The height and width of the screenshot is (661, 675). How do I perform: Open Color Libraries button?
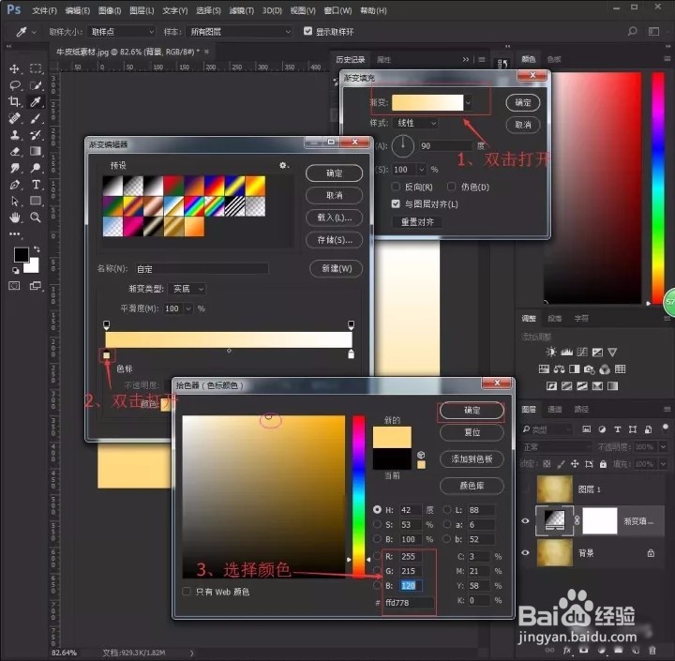(472, 486)
